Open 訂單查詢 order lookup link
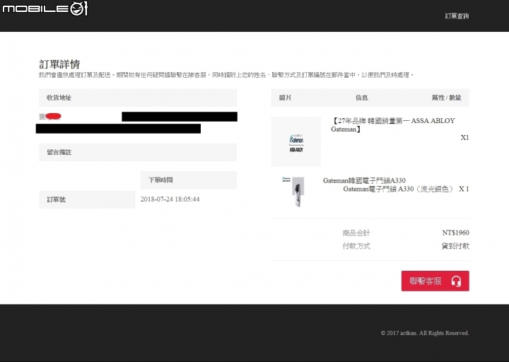This screenshot has width=509, height=362. click(457, 16)
